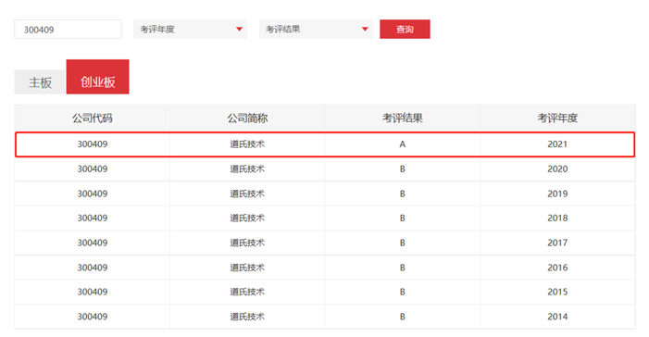
Task: Select the 2016 year cell
Action: click(557, 268)
